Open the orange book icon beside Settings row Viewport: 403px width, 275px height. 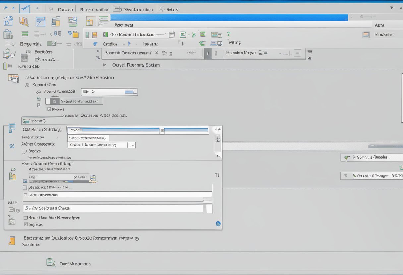click(x=12, y=241)
